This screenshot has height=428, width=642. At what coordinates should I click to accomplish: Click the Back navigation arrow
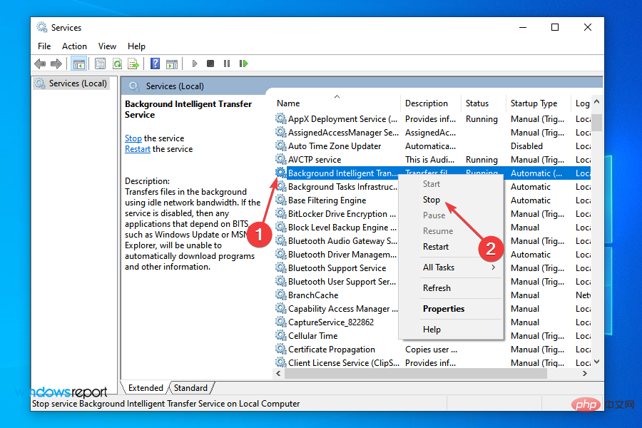coord(39,63)
